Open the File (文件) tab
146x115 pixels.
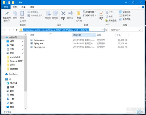6,7
